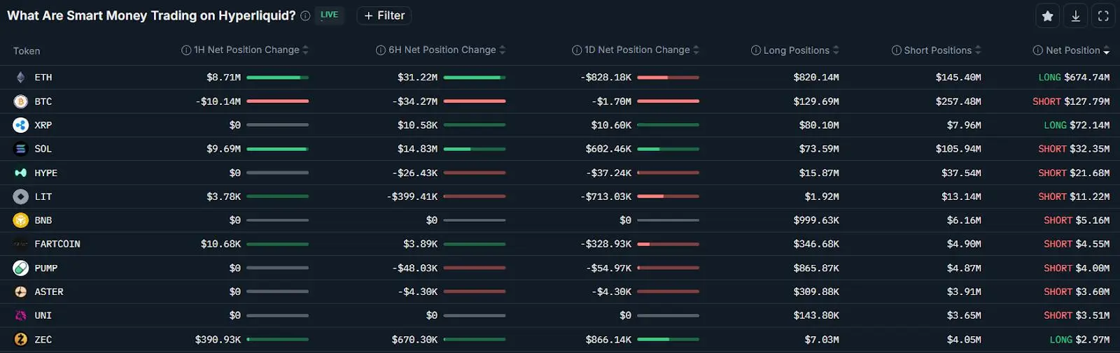
Task: Click the BNB token icon
Action: tap(20, 220)
